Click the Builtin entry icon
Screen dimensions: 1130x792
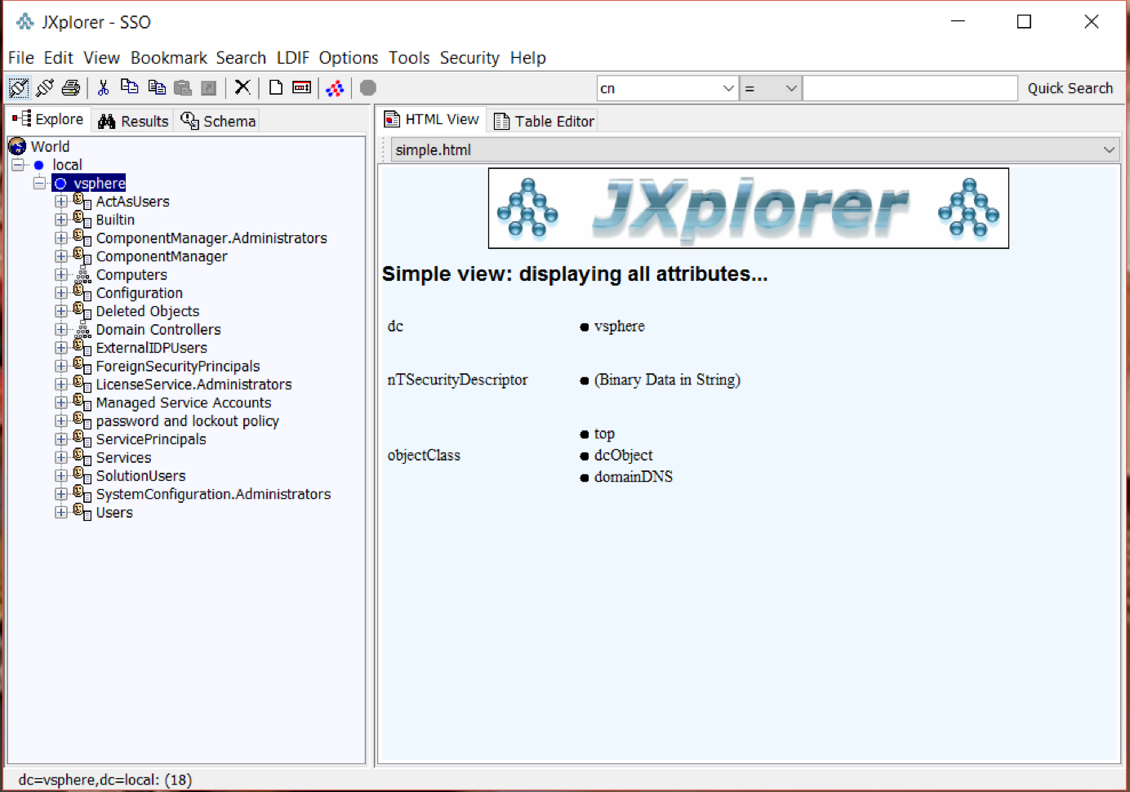coord(82,219)
